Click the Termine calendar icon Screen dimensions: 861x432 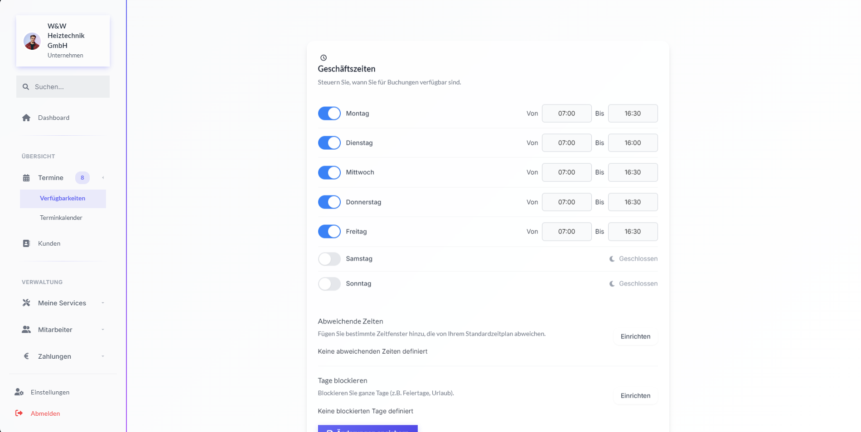tap(26, 178)
